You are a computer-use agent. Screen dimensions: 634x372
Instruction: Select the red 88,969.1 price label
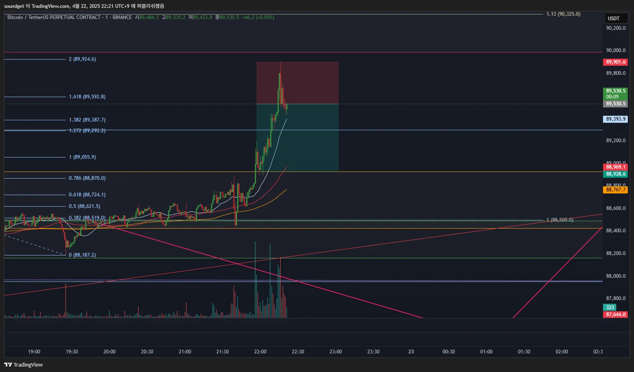pyautogui.click(x=615, y=167)
